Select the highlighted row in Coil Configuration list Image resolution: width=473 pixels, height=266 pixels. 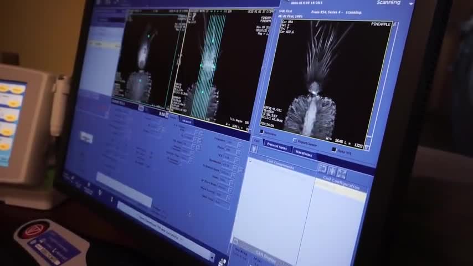coord(341,191)
